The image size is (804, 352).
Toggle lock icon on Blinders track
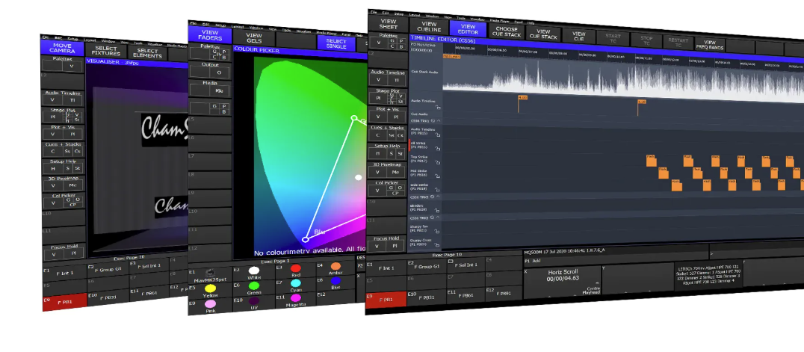point(439,209)
